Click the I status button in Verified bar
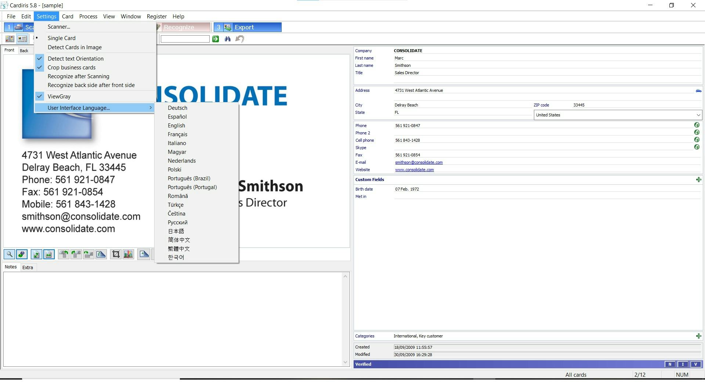This screenshot has height=387, width=705. [x=683, y=364]
